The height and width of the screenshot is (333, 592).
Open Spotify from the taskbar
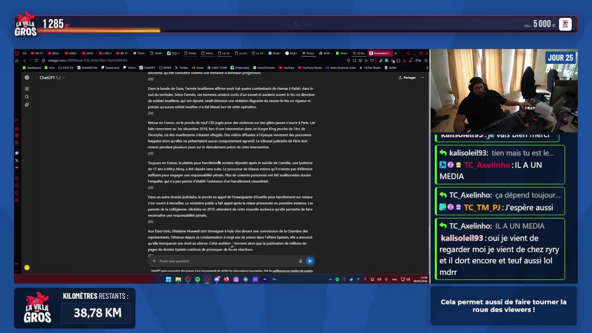(x=197, y=279)
